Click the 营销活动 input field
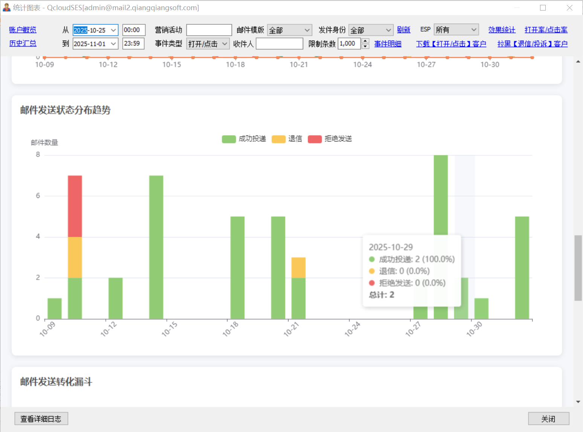This screenshot has width=583, height=432. point(209,30)
